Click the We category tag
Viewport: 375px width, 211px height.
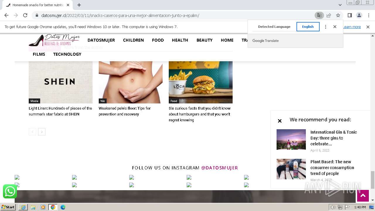coord(103,101)
